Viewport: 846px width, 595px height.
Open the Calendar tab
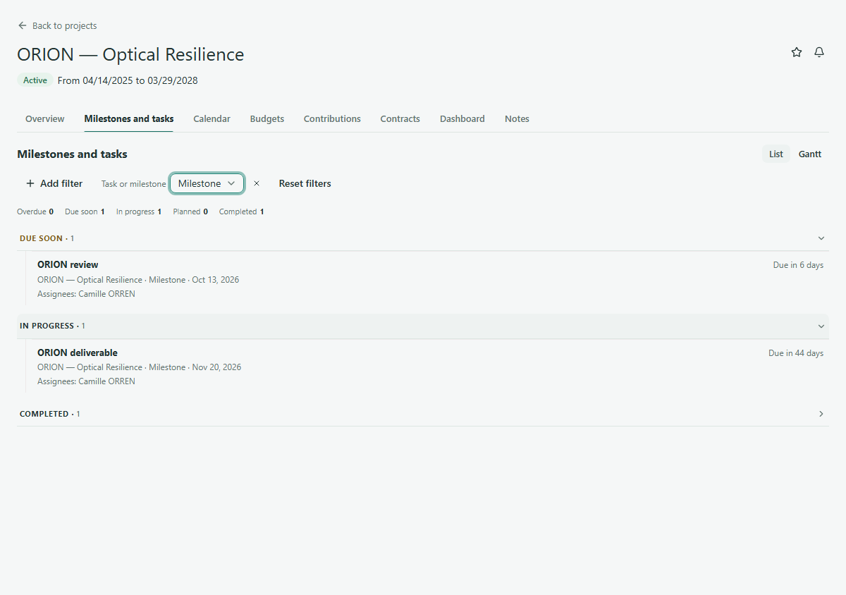[x=212, y=118]
